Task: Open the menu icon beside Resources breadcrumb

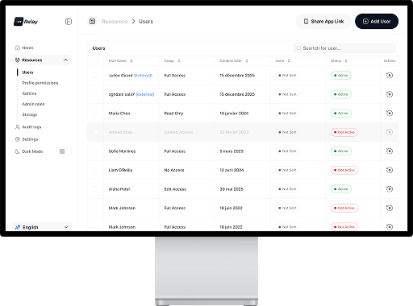Action: pos(92,21)
